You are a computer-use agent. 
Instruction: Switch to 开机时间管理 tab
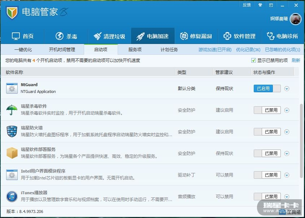(x=62, y=49)
